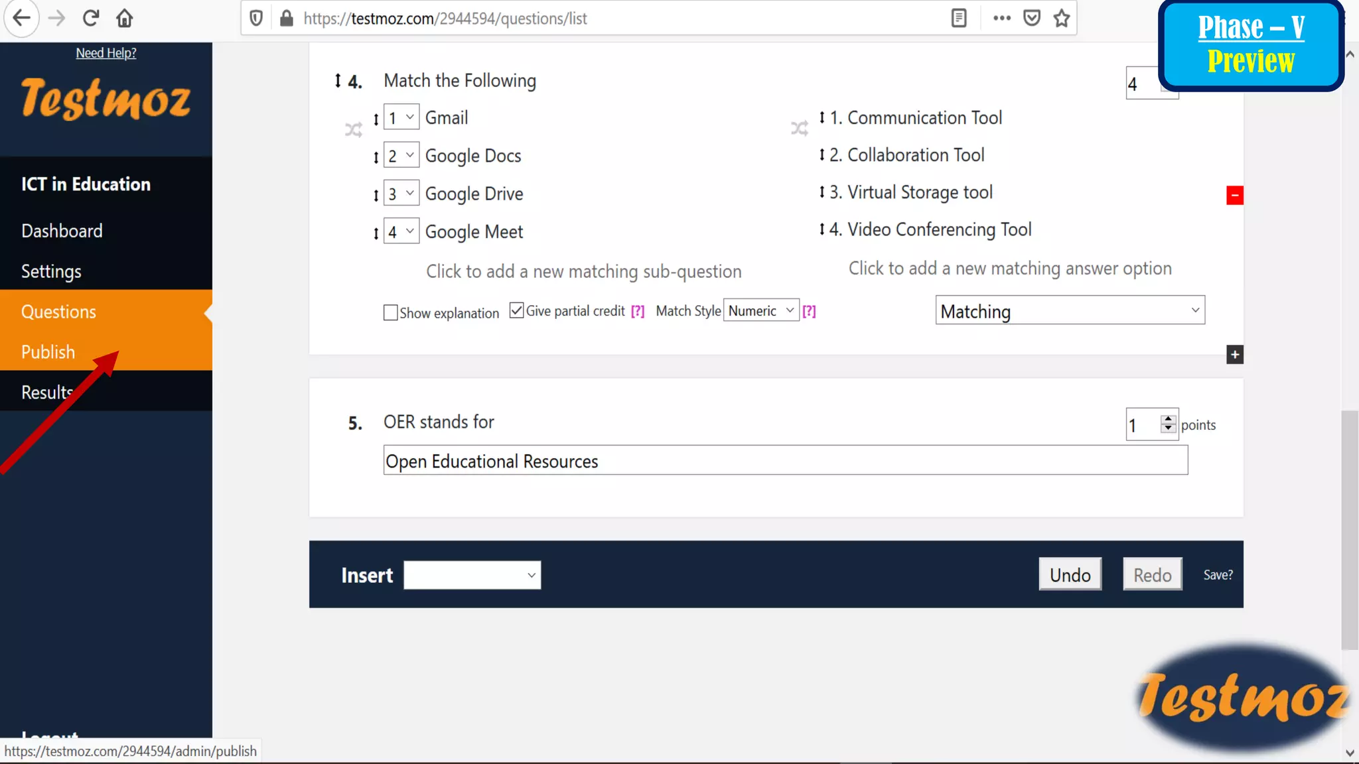This screenshot has width=1359, height=764.
Task: Click the browser reload icon
Action: 91,18
